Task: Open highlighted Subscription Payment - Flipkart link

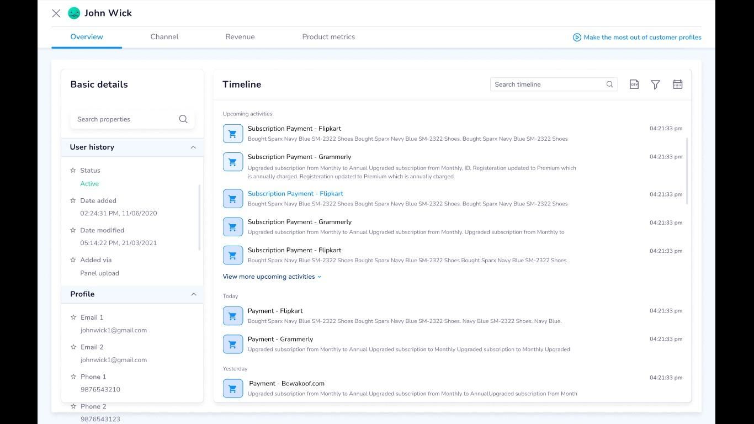Action: coord(295,194)
